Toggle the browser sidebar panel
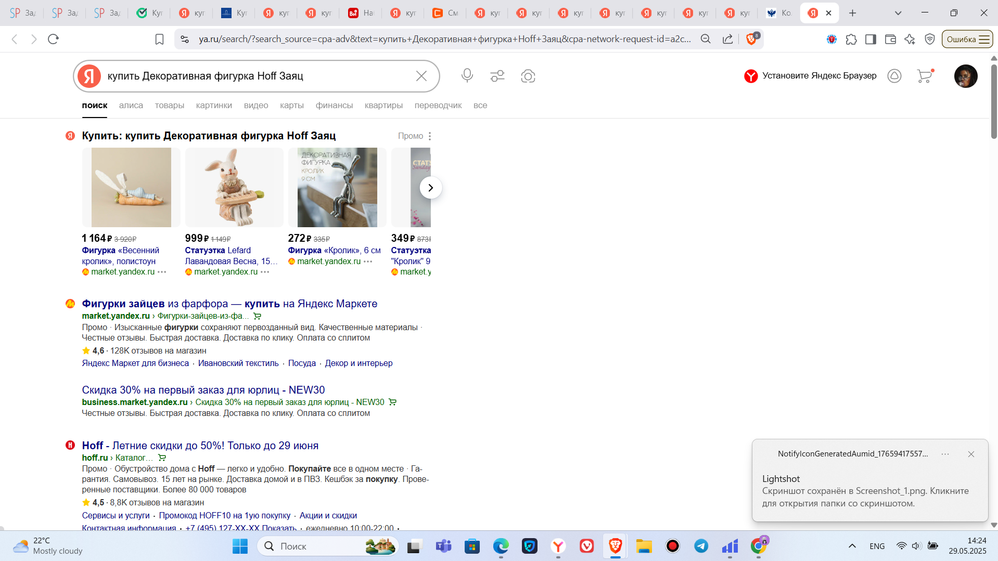Image resolution: width=998 pixels, height=561 pixels. [871, 39]
